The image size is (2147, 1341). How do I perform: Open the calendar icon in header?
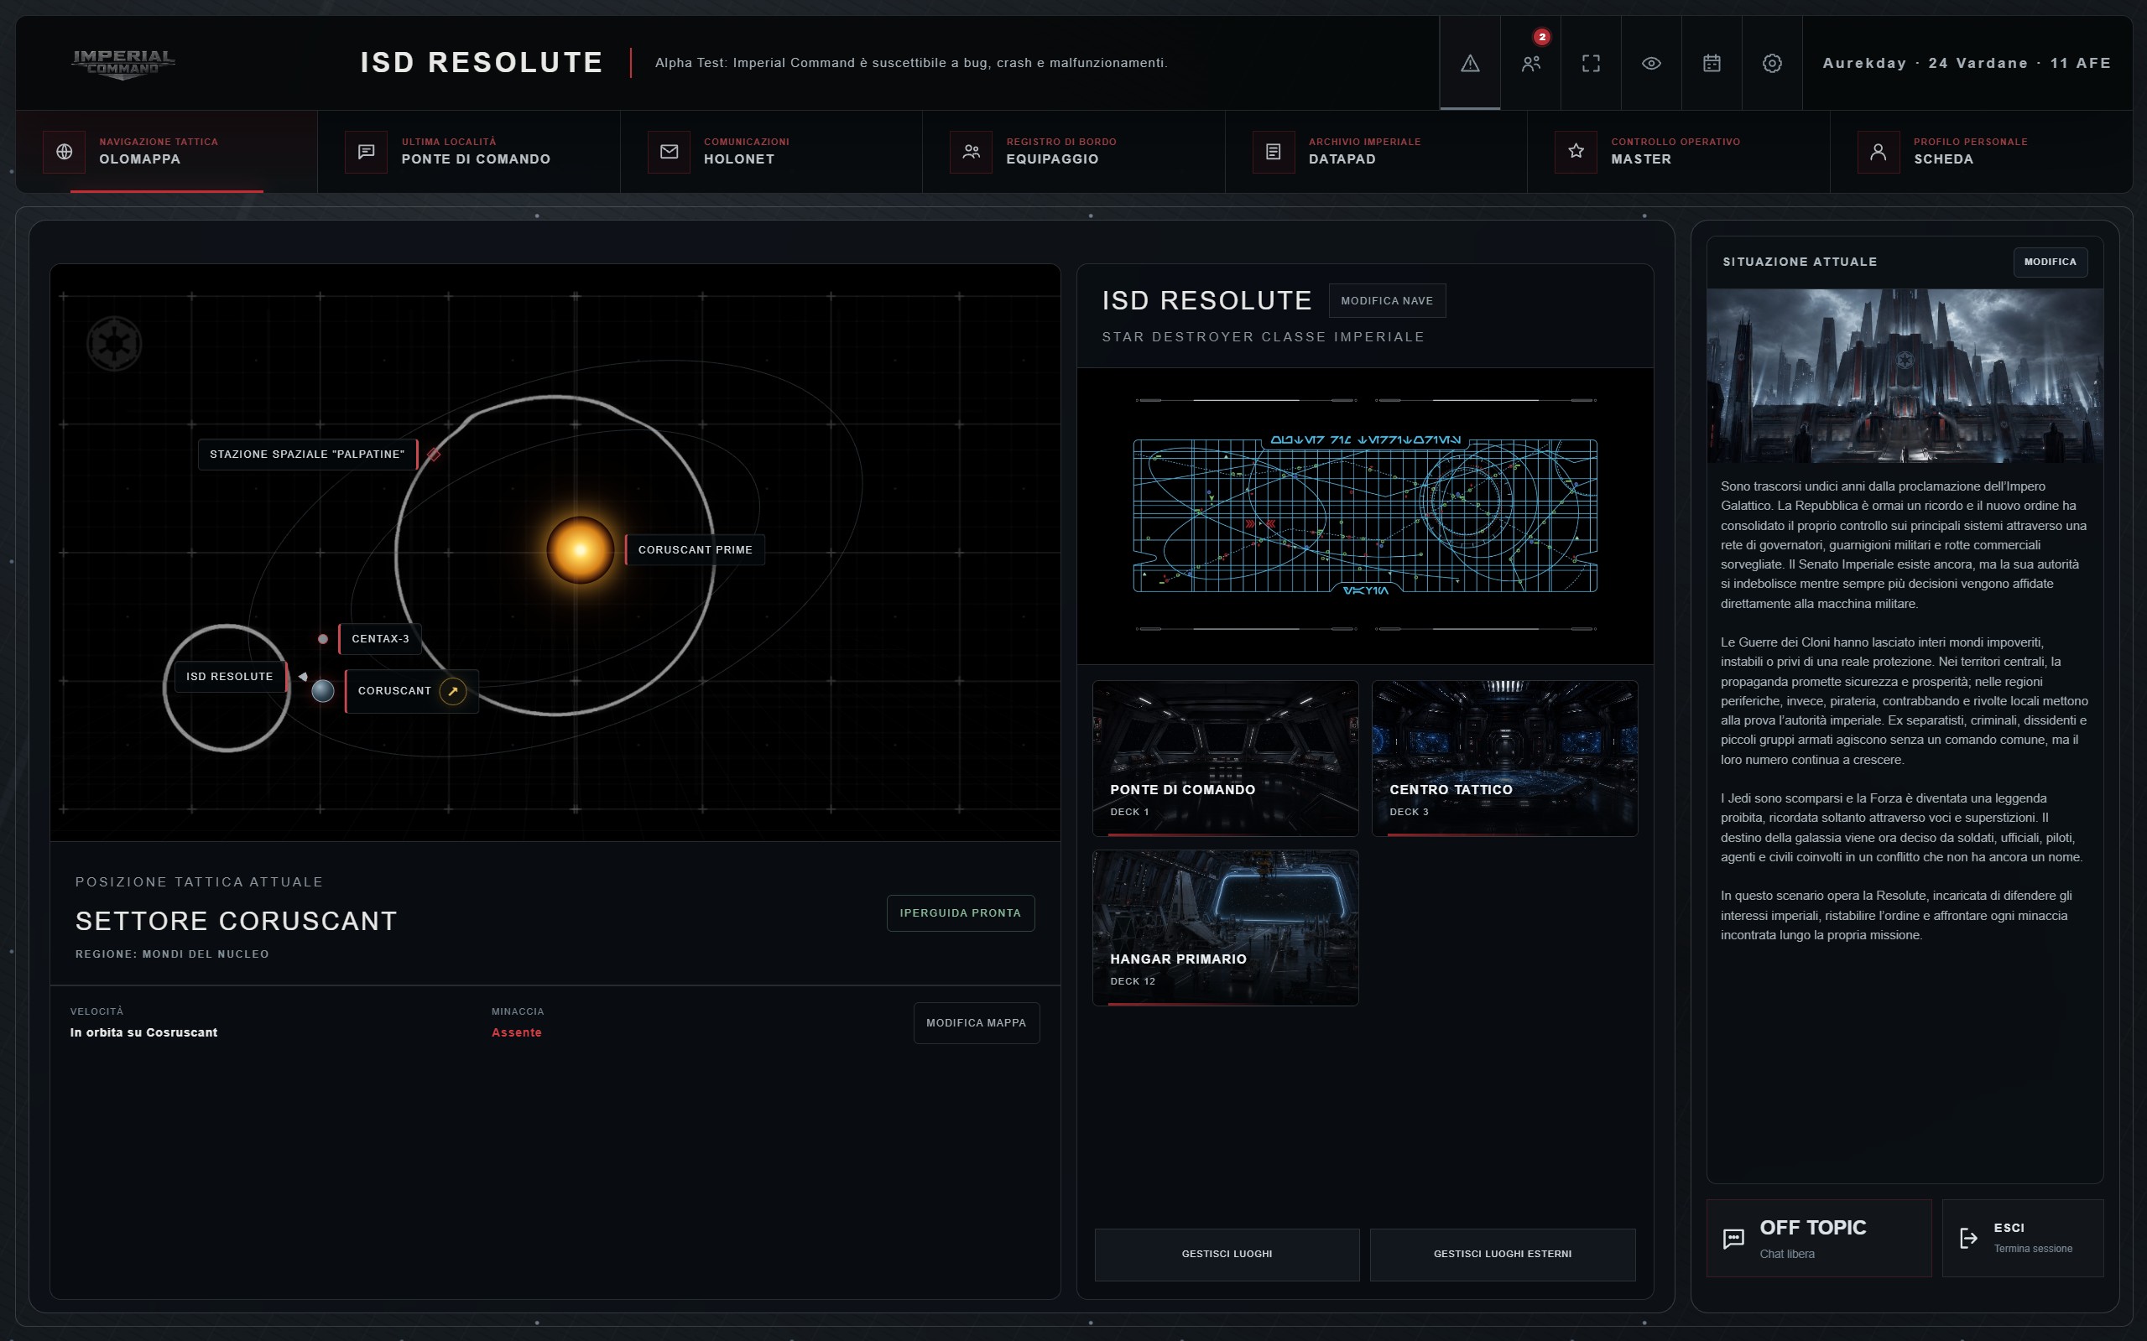(x=1712, y=63)
